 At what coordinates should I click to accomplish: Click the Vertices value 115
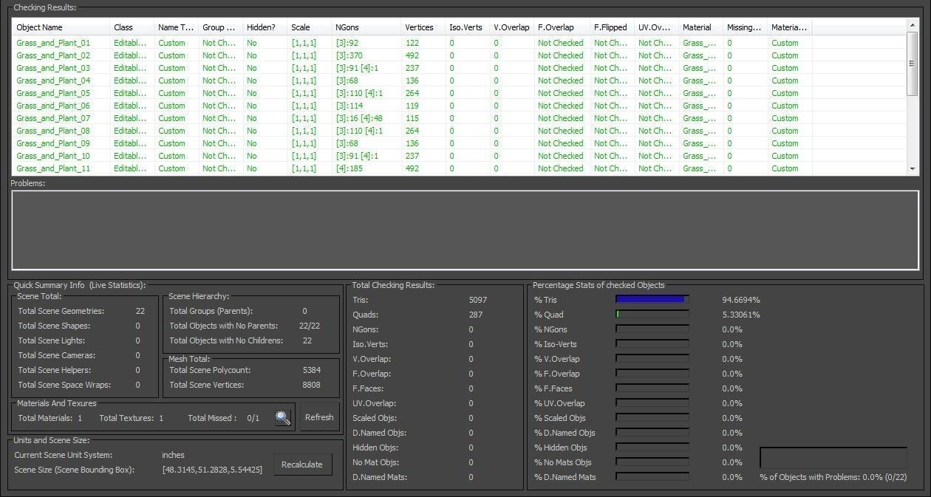coord(412,118)
